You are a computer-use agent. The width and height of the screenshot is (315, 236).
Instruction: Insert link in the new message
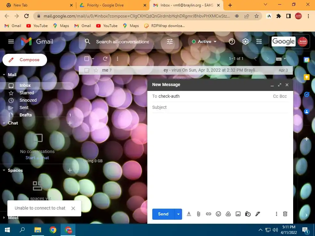point(209,214)
